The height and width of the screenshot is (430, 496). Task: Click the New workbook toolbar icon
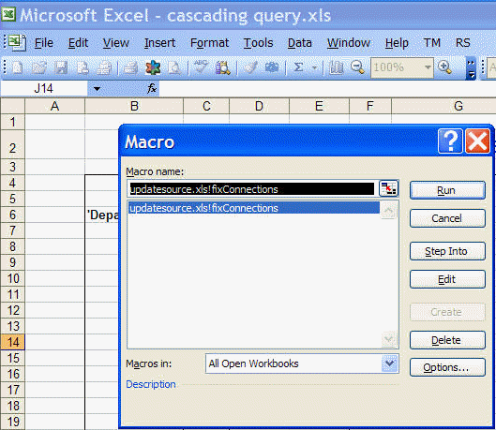(x=17, y=67)
